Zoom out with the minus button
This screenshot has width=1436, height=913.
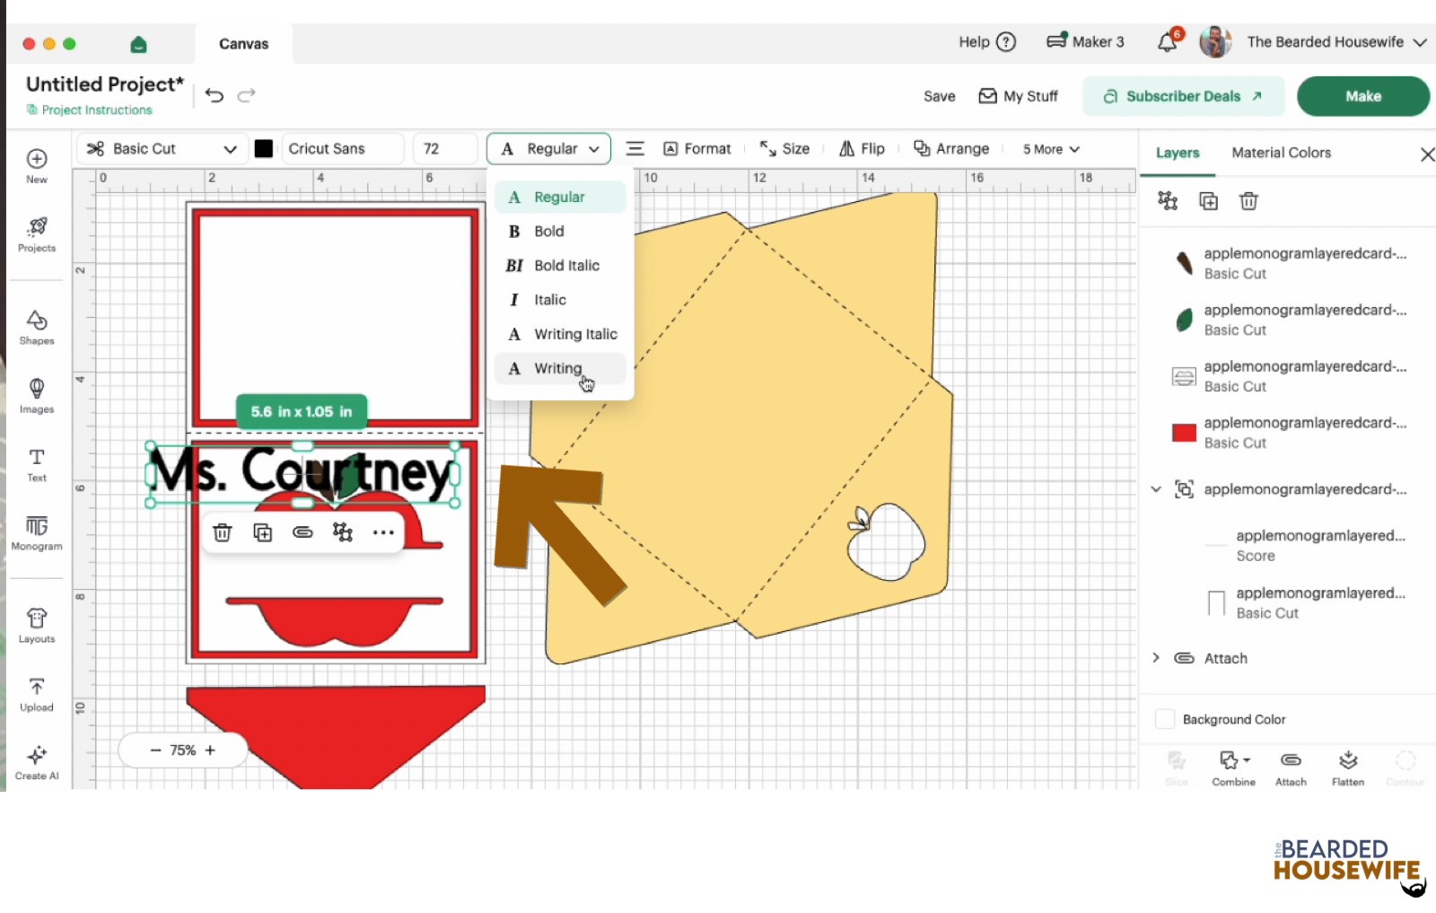coord(155,751)
